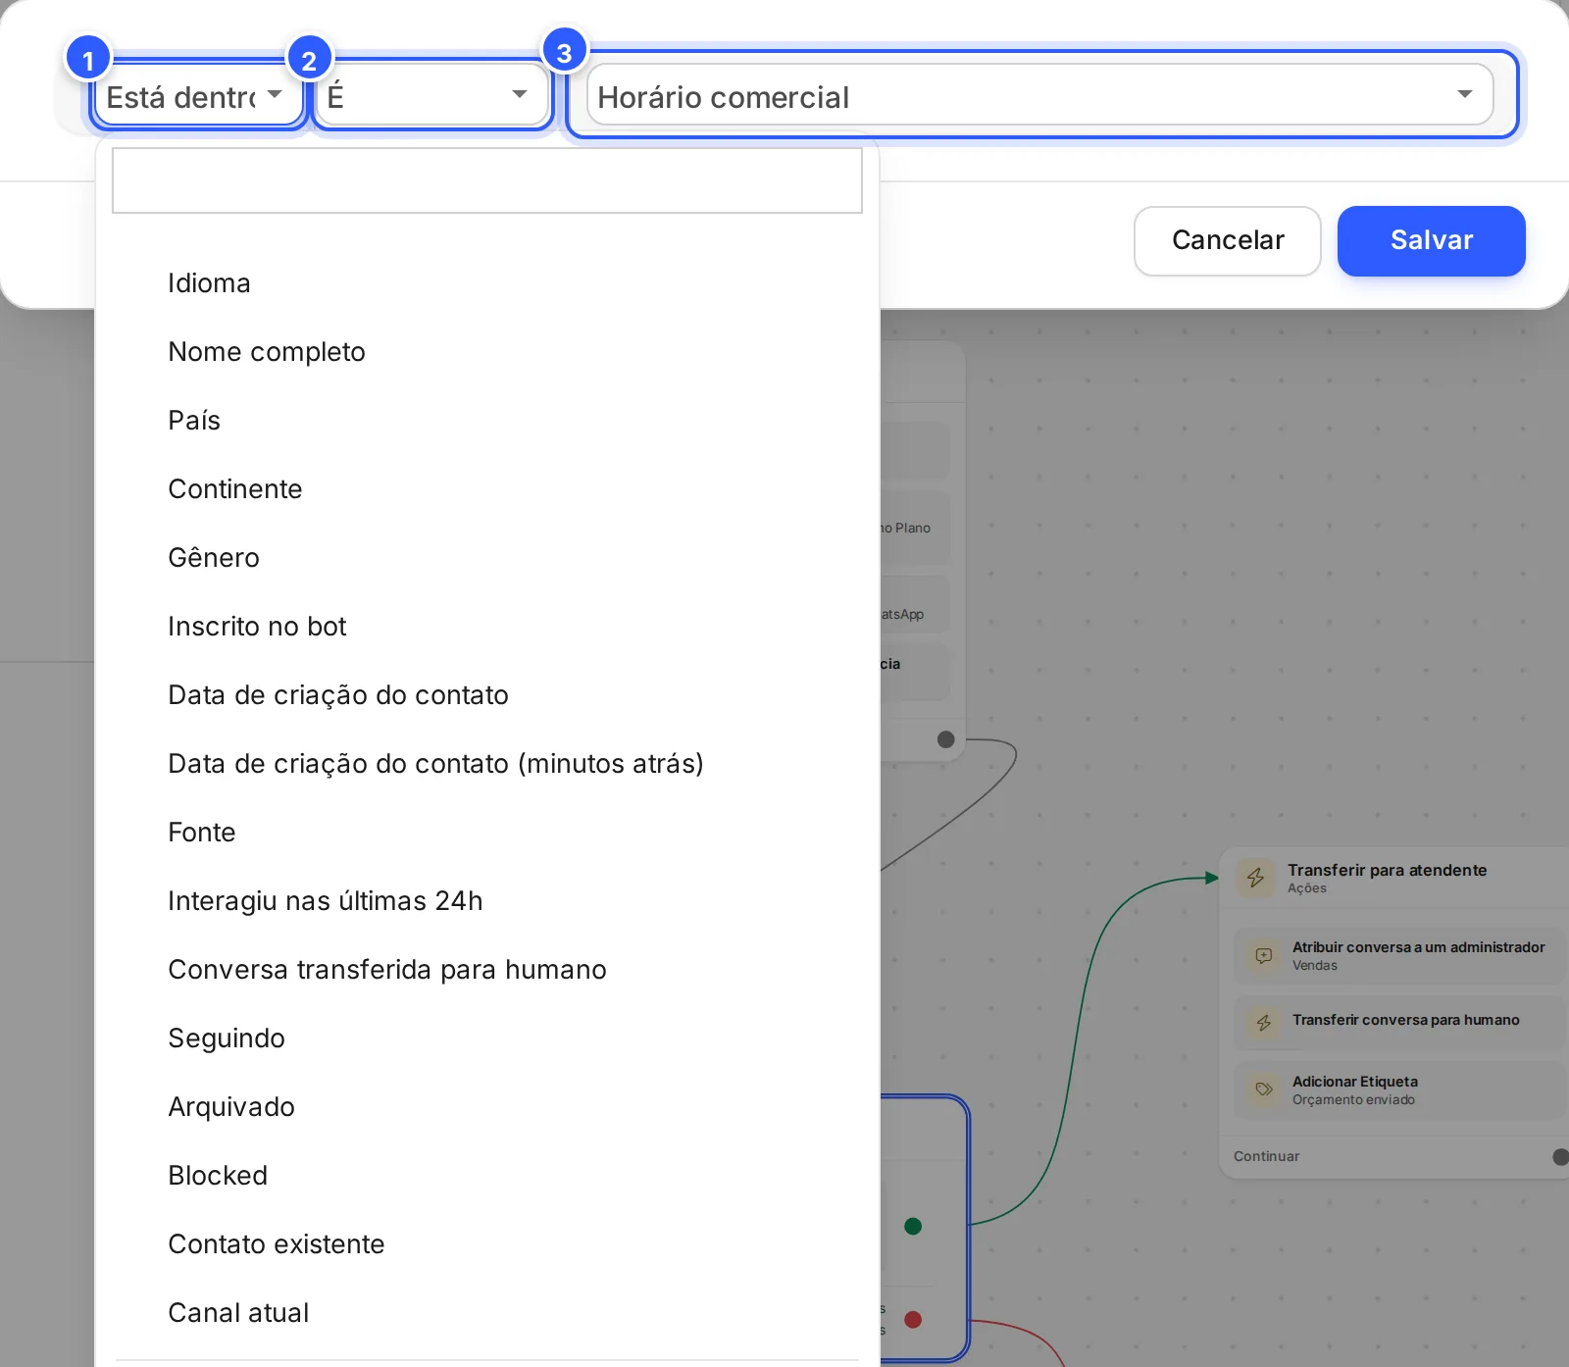Click the lightning icon of 'Transferir para atendente'

(1256, 878)
